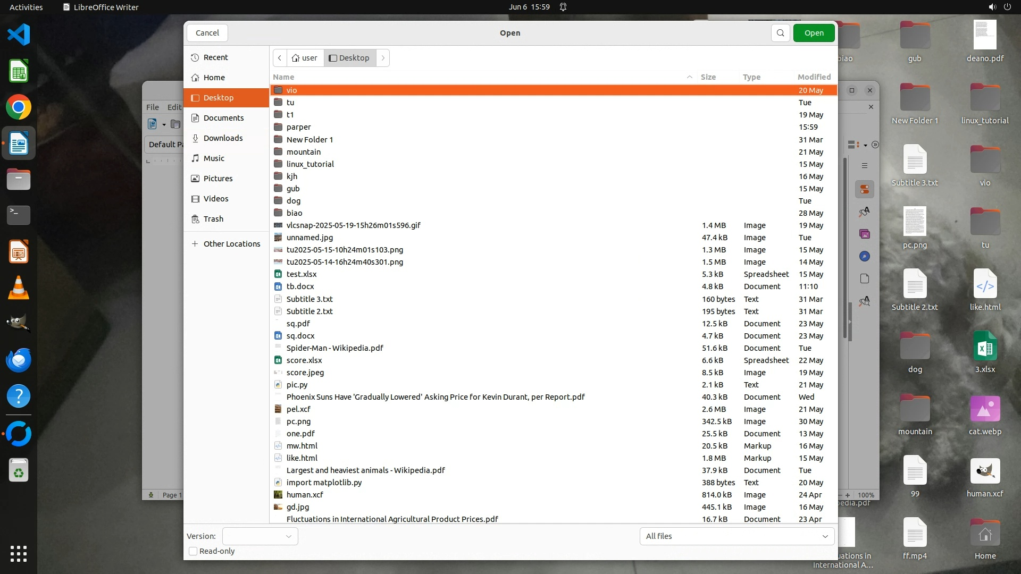
Task: Select the mountain folder in file list
Action: click(304, 152)
